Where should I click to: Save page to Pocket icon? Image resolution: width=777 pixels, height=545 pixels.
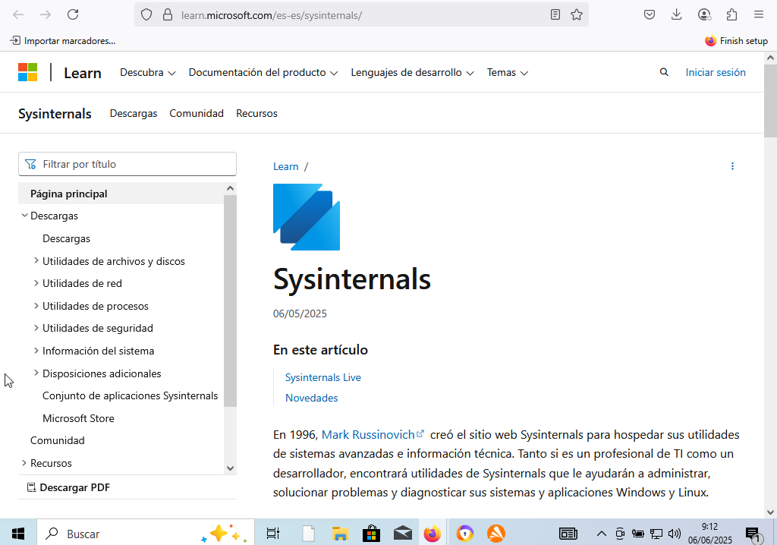(x=650, y=15)
